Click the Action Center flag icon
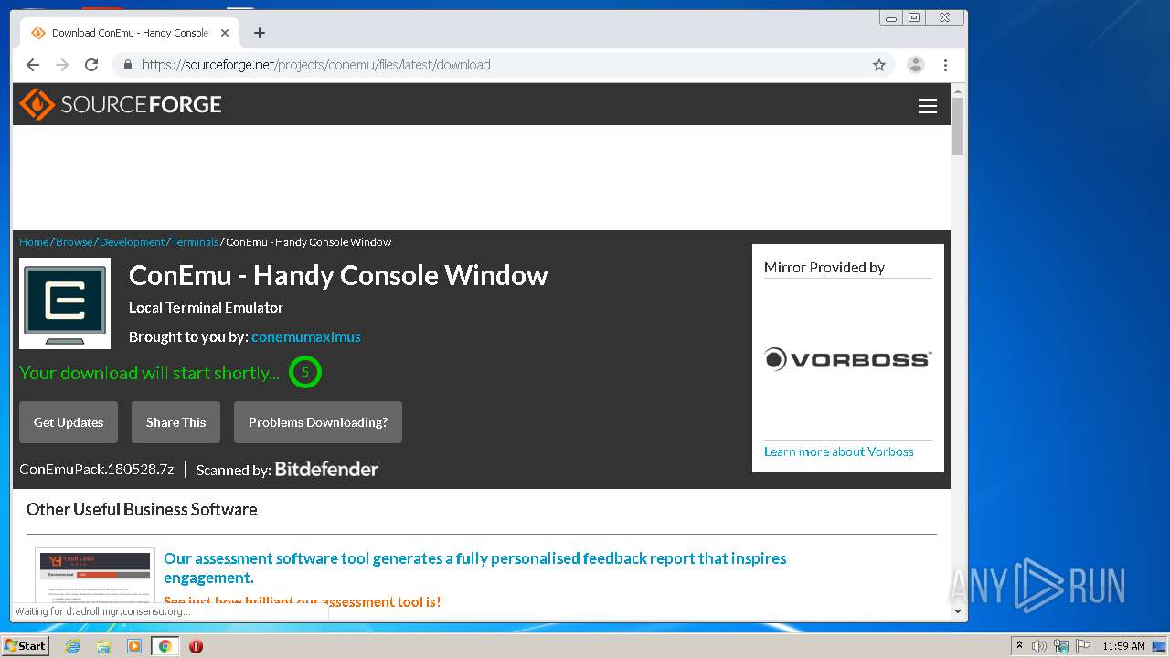Image resolution: width=1170 pixels, height=658 pixels. point(1082,646)
